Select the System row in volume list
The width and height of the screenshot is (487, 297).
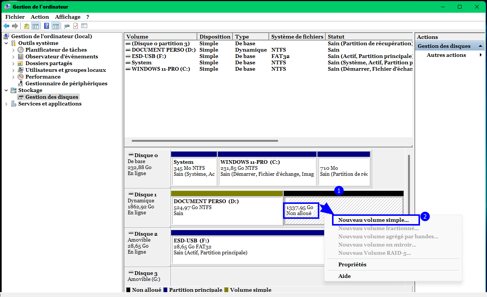coord(268,62)
